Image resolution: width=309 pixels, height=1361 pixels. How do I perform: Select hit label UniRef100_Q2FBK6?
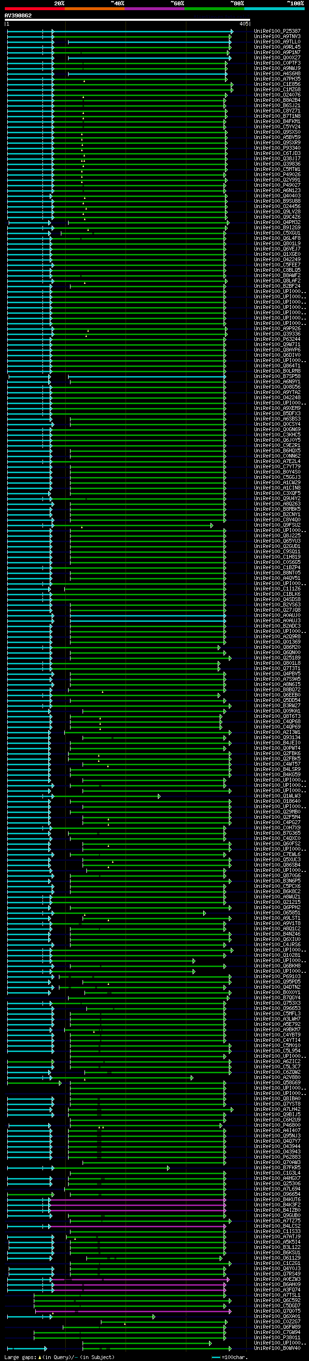click(277, 754)
